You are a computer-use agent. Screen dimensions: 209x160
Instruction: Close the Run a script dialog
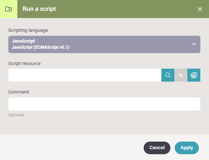click(200, 9)
